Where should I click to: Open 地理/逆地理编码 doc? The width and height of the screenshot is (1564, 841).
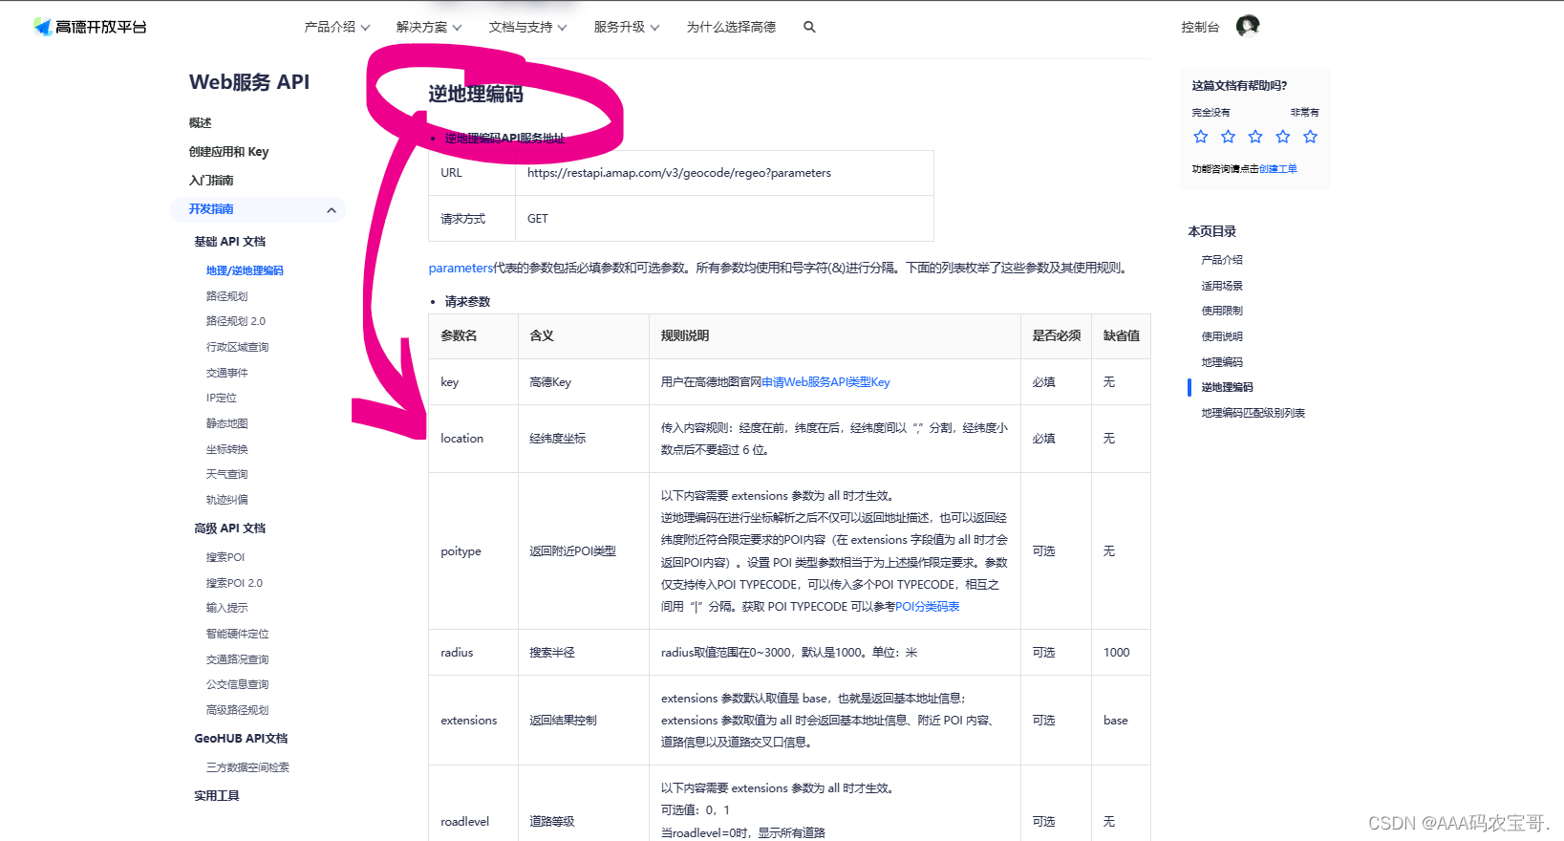click(245, 270)
